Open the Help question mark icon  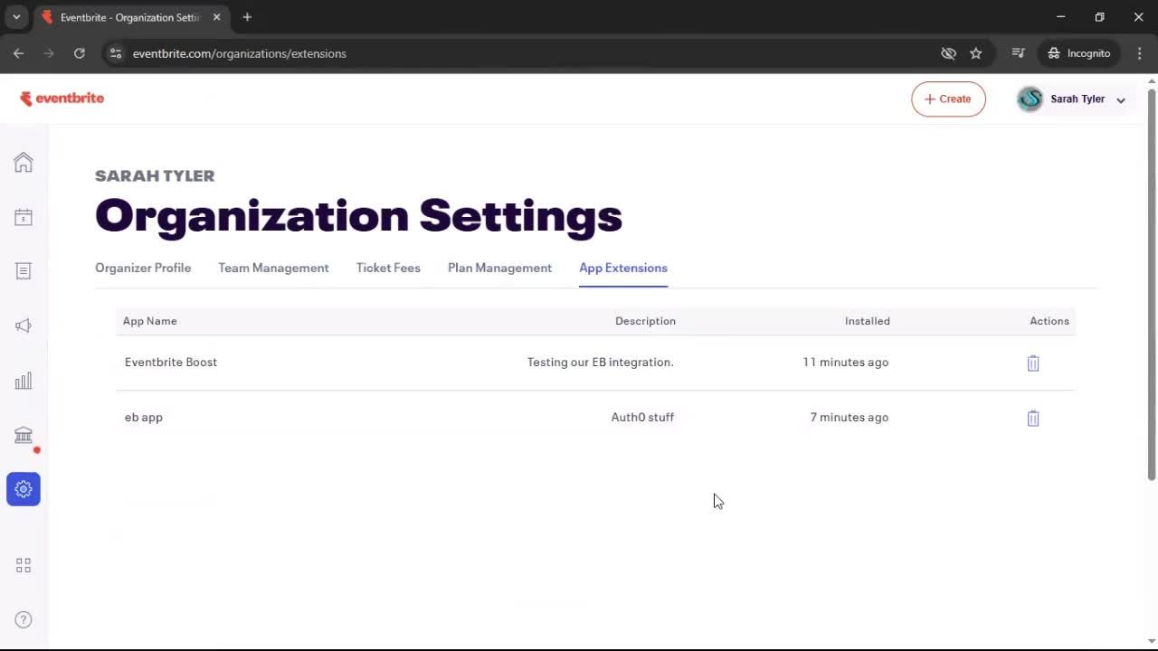pyautogui.click(x=24, y=619)
